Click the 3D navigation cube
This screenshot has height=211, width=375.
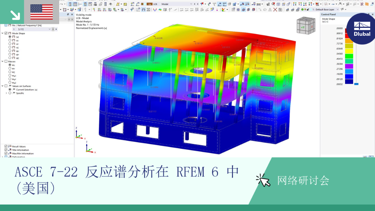point(306,26)
